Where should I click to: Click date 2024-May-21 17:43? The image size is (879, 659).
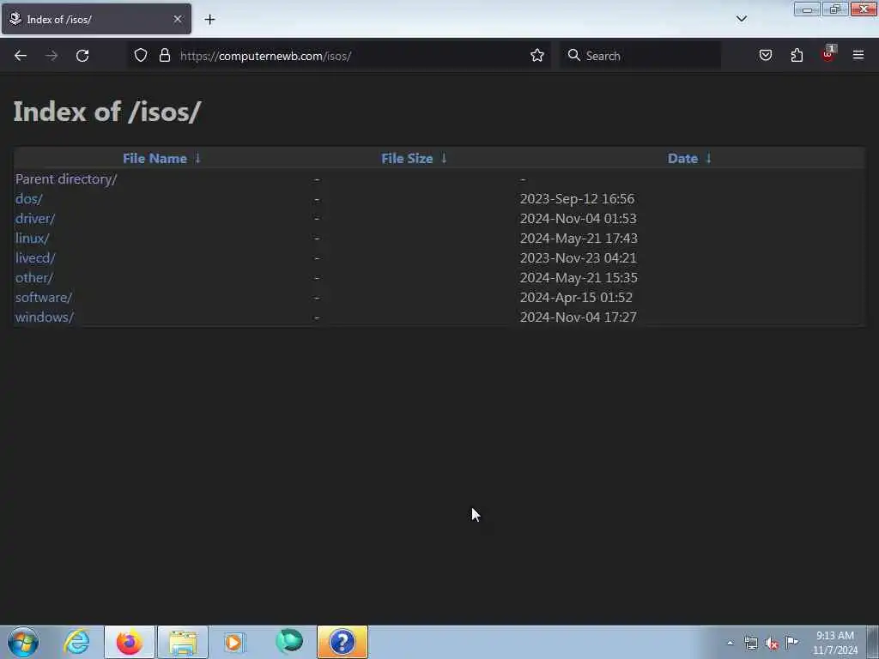579,239
